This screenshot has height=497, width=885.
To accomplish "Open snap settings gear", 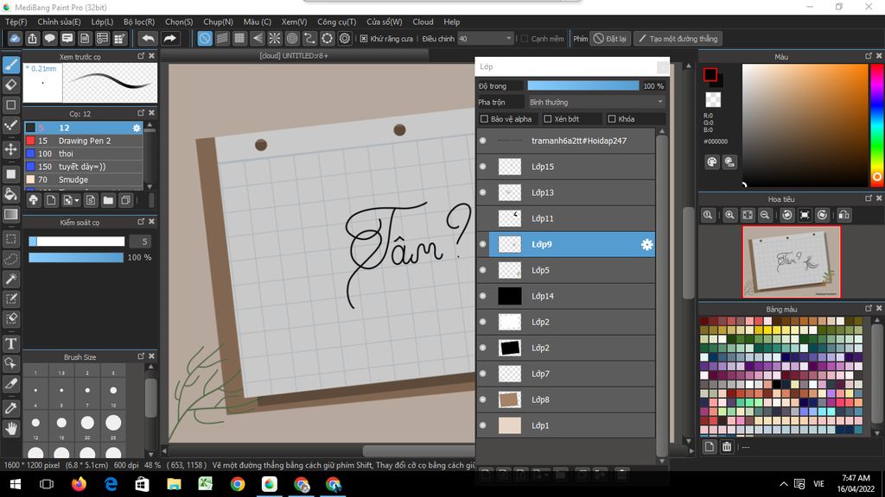I will [345, 38].
